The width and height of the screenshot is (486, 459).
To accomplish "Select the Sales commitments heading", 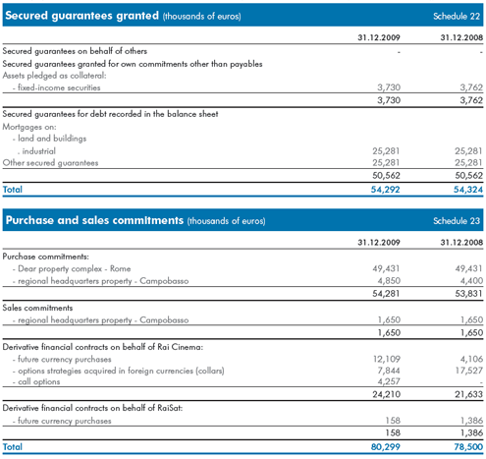I will point(37,308).
